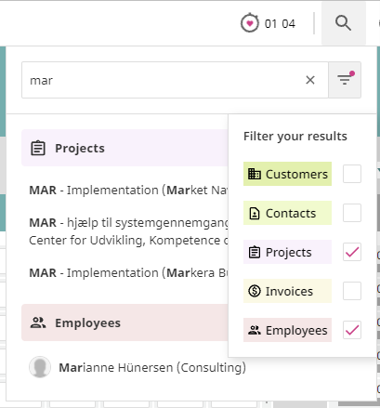
Task: Open MAR hjælp til systemgennemgang project
Action: coord(128,231)
